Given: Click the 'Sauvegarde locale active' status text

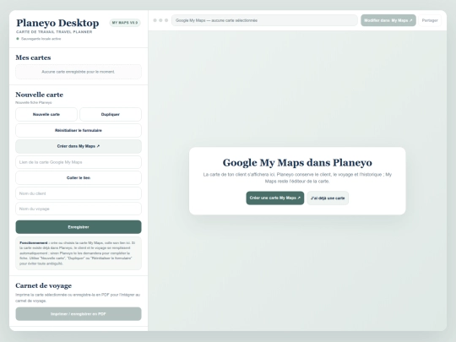Looking at the screenshot, I should pos(41,39).
